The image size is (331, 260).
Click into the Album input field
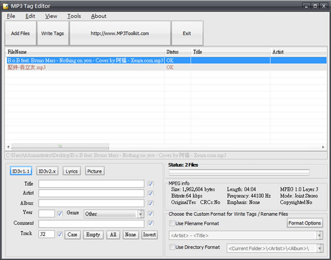point(92,203)
